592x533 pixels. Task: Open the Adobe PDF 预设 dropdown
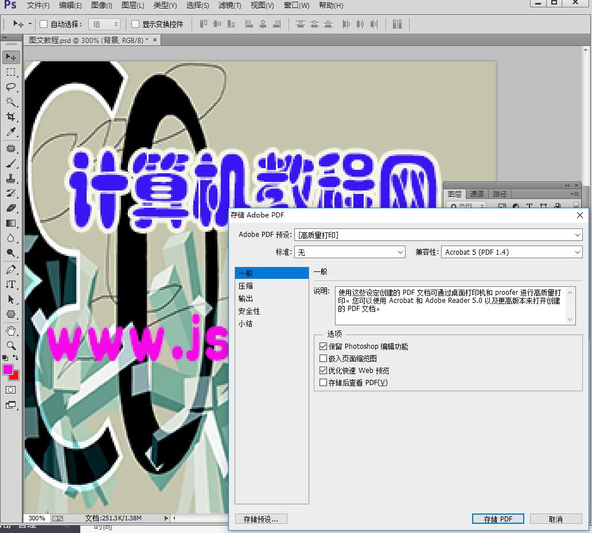pyautogui.click(x=438, y=235)
